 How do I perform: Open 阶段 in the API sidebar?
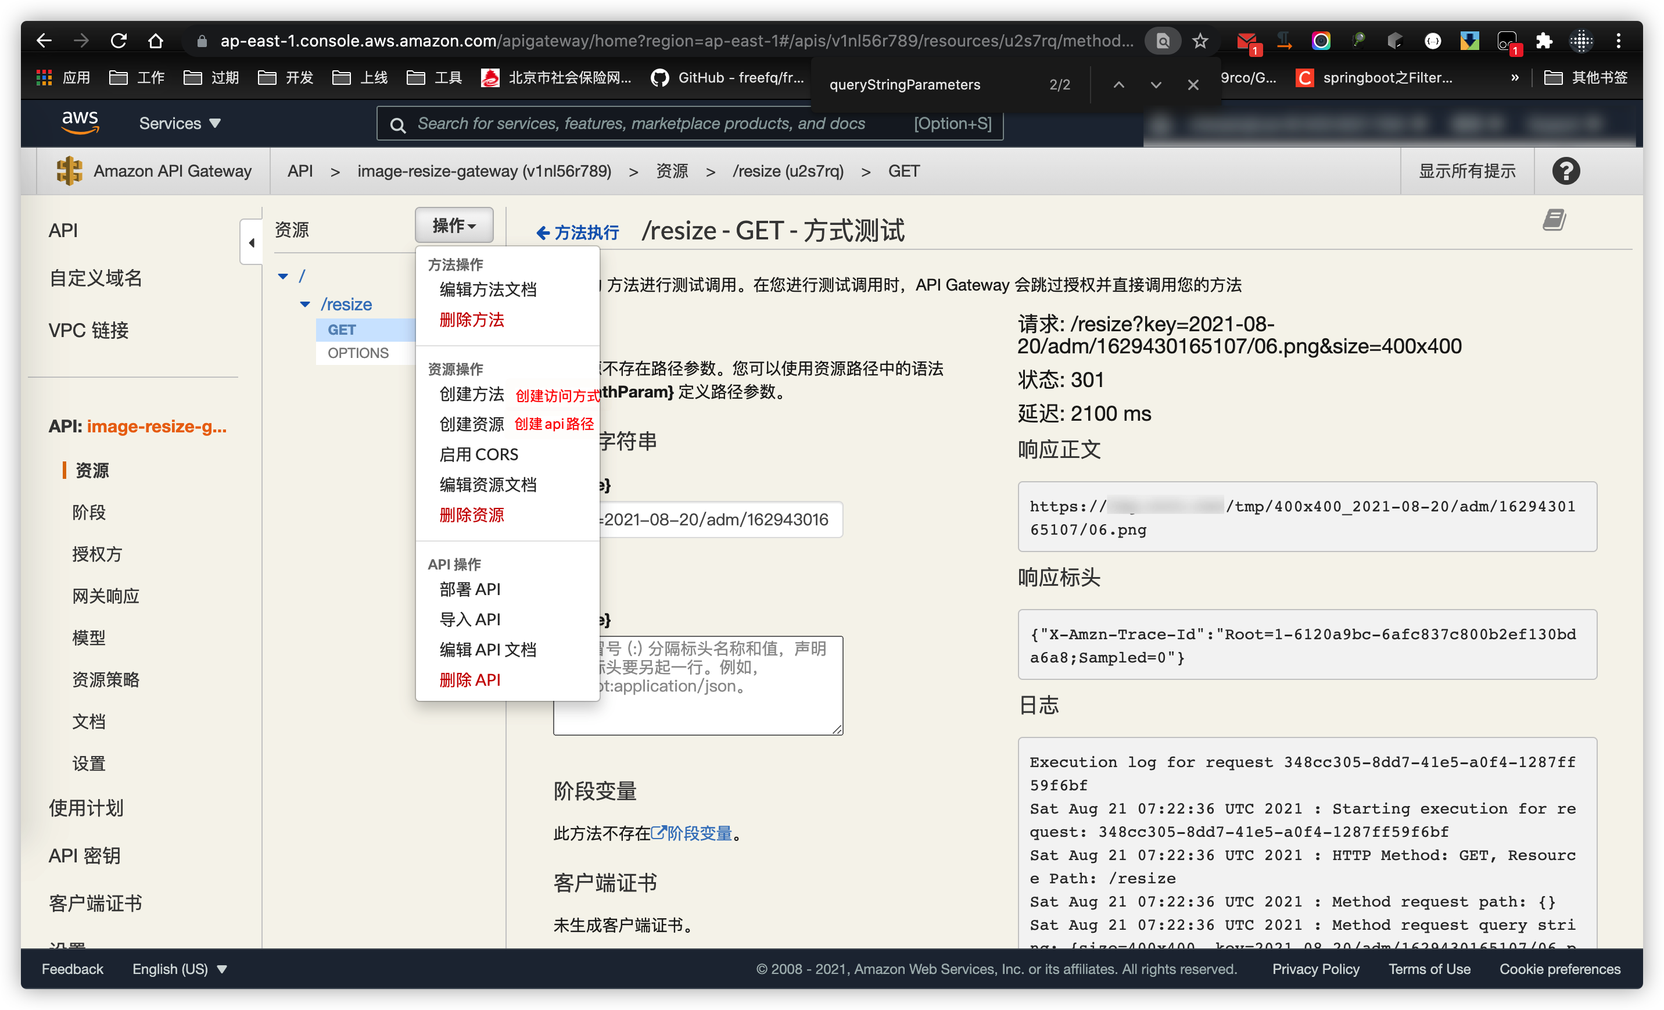point(89,512)
